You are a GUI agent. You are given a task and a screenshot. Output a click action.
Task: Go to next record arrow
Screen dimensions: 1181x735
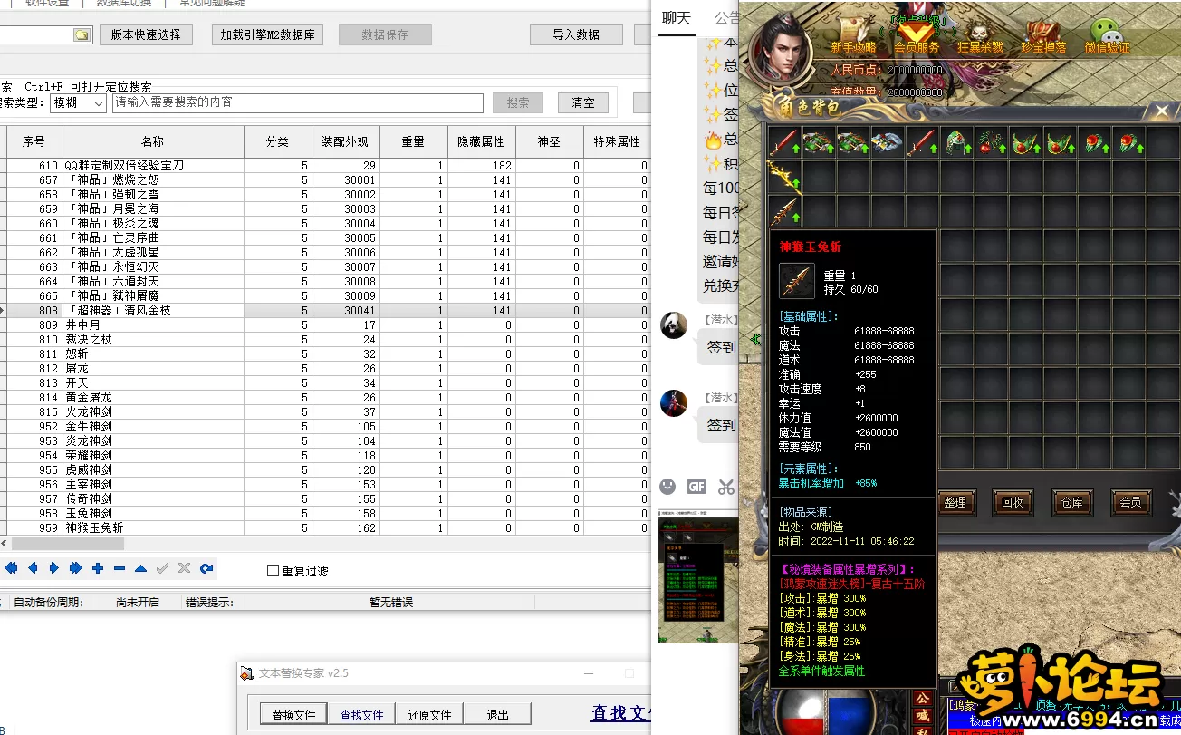point(54,568)
